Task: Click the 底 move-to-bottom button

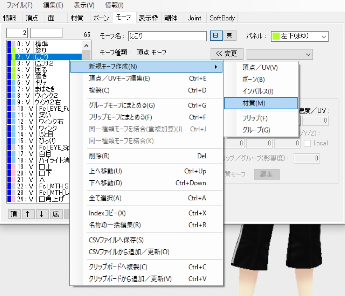Action: [56, 214]
